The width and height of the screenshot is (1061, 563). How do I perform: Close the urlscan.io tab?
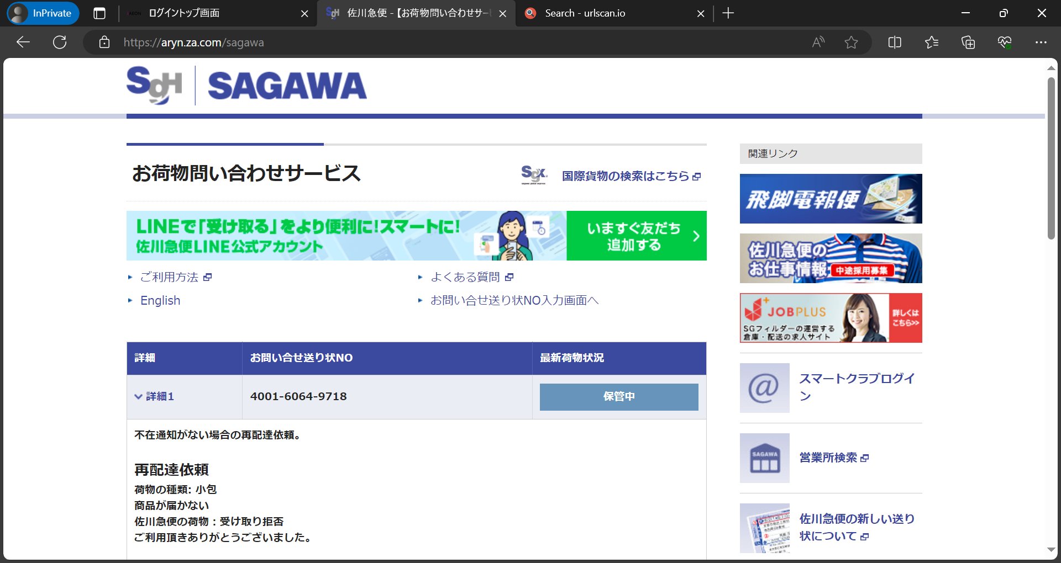701,13
